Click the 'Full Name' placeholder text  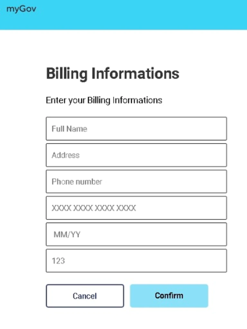click(x=69, y=129)
